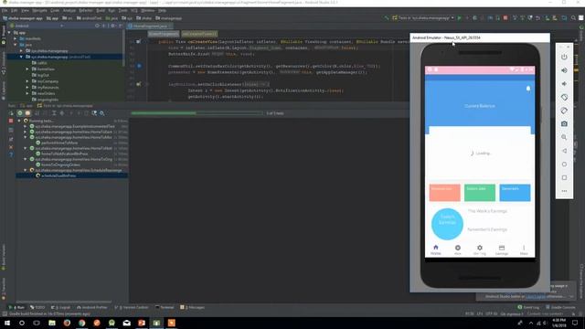Open the Logcat tool window tab
This screenshot has height=329, width=585.
pyautogui.click(x=61, y=307)
